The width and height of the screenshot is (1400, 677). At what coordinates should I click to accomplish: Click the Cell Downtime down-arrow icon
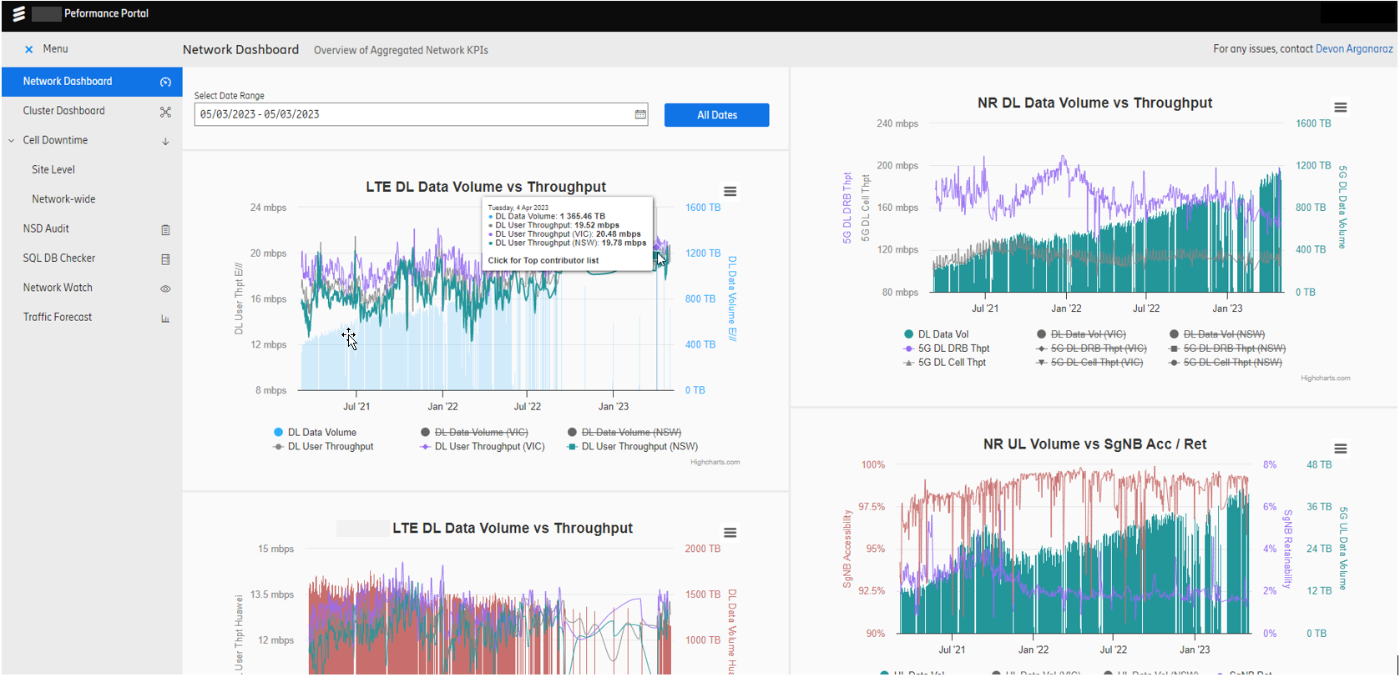point(165,141)
